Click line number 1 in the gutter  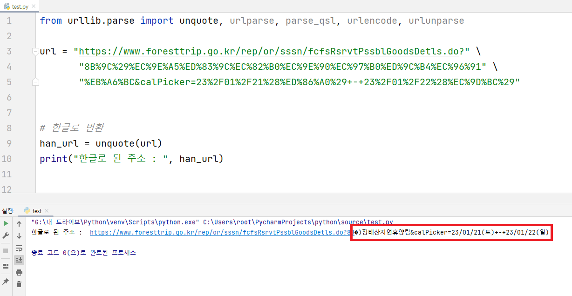[x=9, y=20]
